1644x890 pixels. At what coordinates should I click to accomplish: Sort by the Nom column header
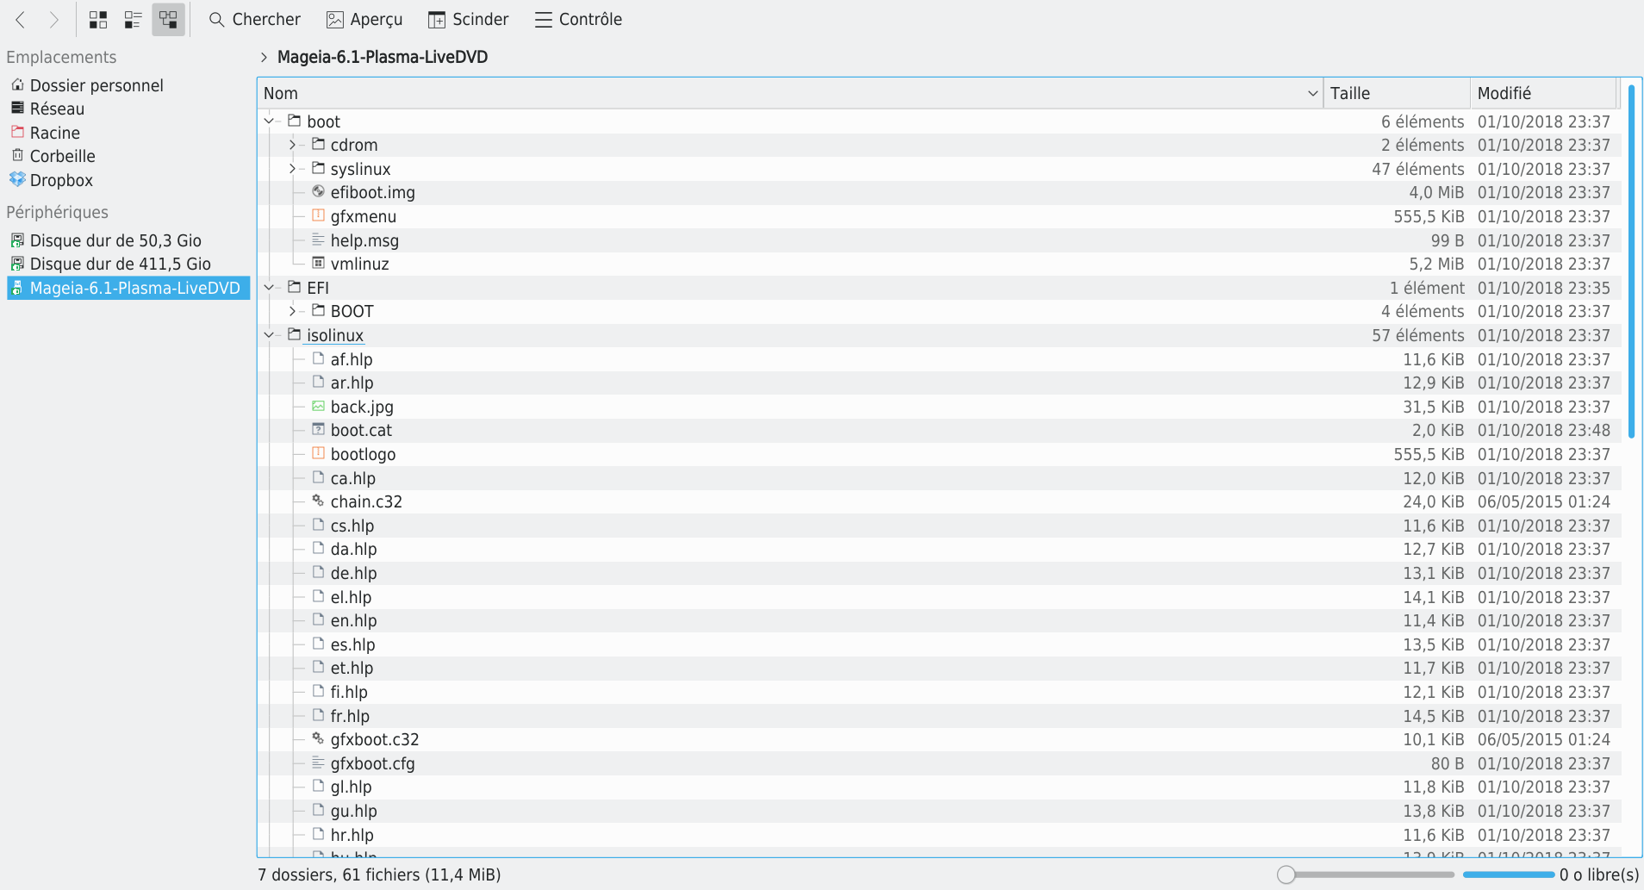point(790,93)
